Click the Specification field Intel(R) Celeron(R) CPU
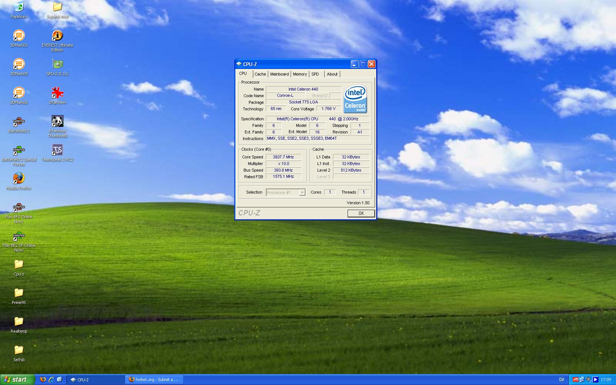Screen dimensions: 616x385 click(318, 119)
